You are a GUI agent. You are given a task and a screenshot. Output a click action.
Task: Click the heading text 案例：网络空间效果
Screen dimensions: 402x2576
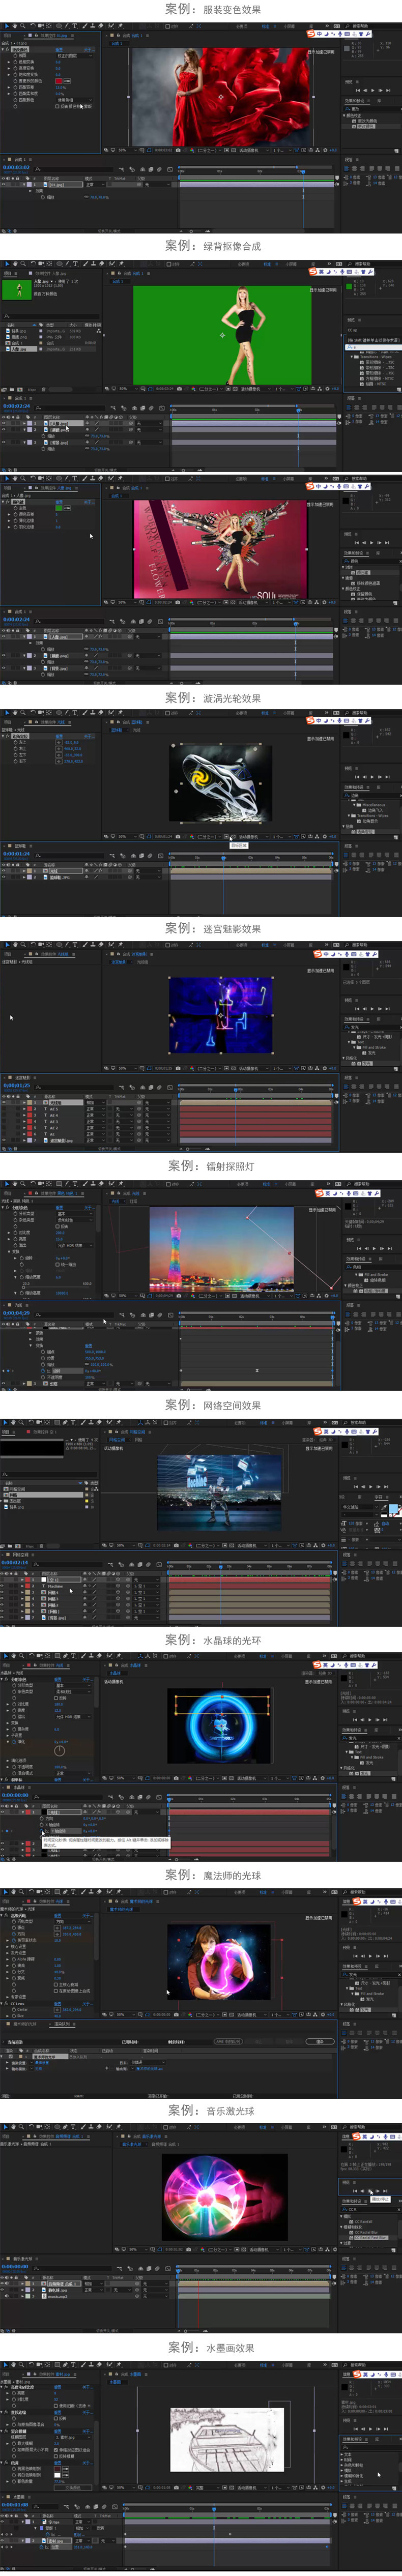(213, 1404)
